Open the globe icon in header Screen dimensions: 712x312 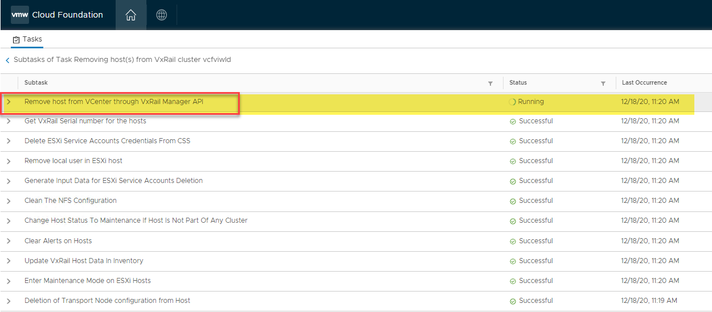(x=162, y=15)
